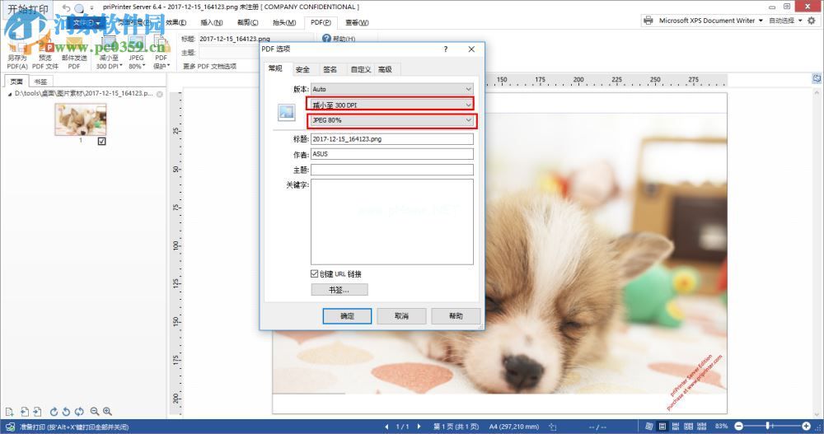Click the help question mark in PDF options dialog

446,49
